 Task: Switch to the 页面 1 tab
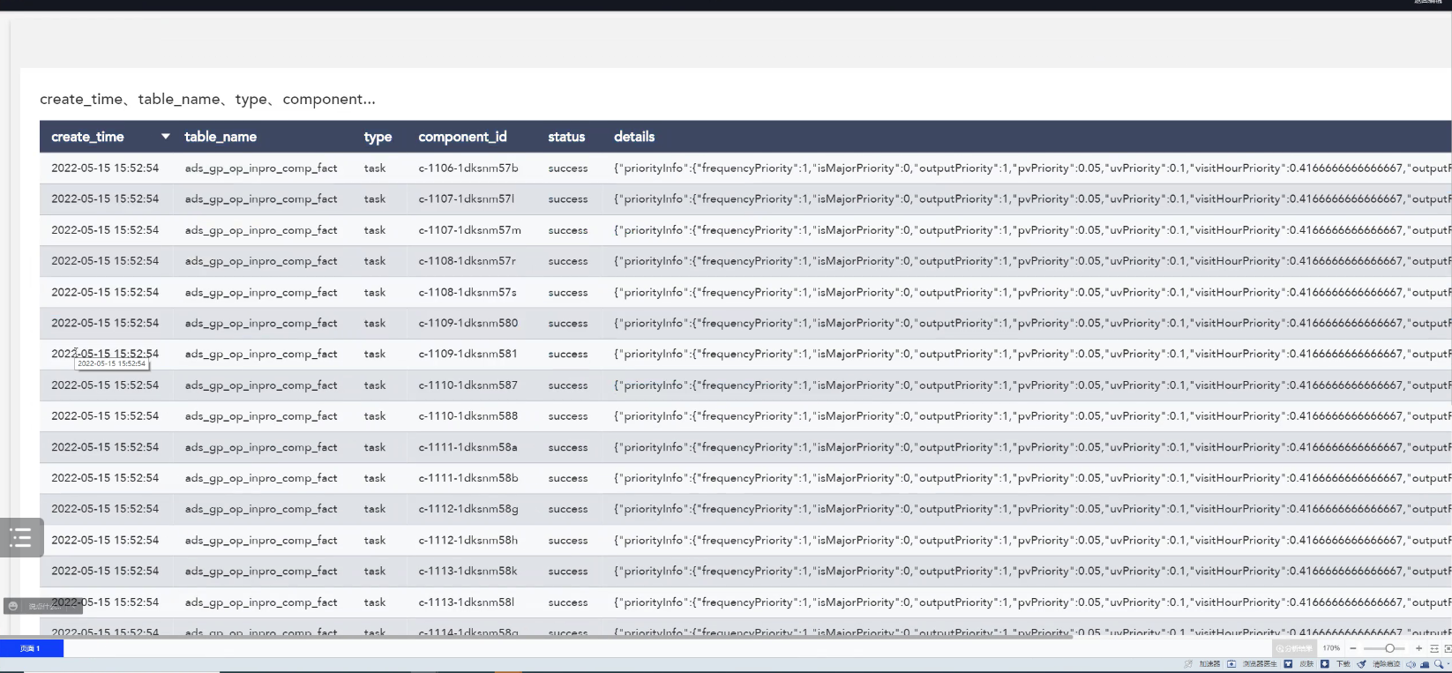click(31, 648)
